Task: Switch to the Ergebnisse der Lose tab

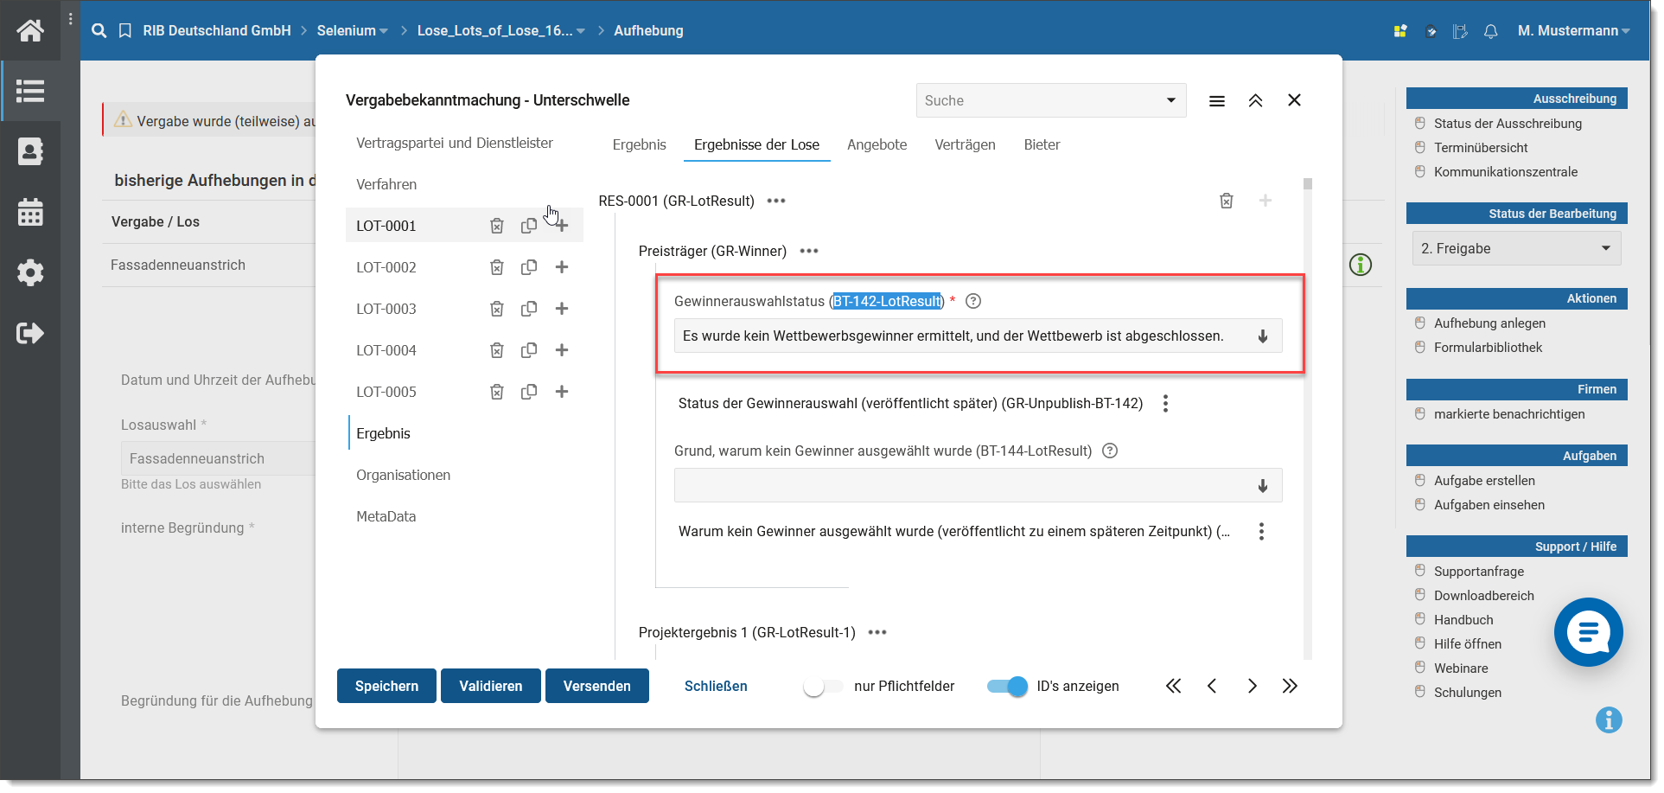Action: [757, 144]
